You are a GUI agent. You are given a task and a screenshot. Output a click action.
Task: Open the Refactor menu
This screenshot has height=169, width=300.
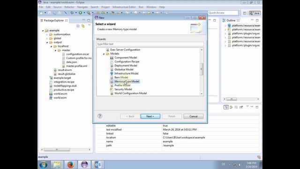[x=69, y=7]
